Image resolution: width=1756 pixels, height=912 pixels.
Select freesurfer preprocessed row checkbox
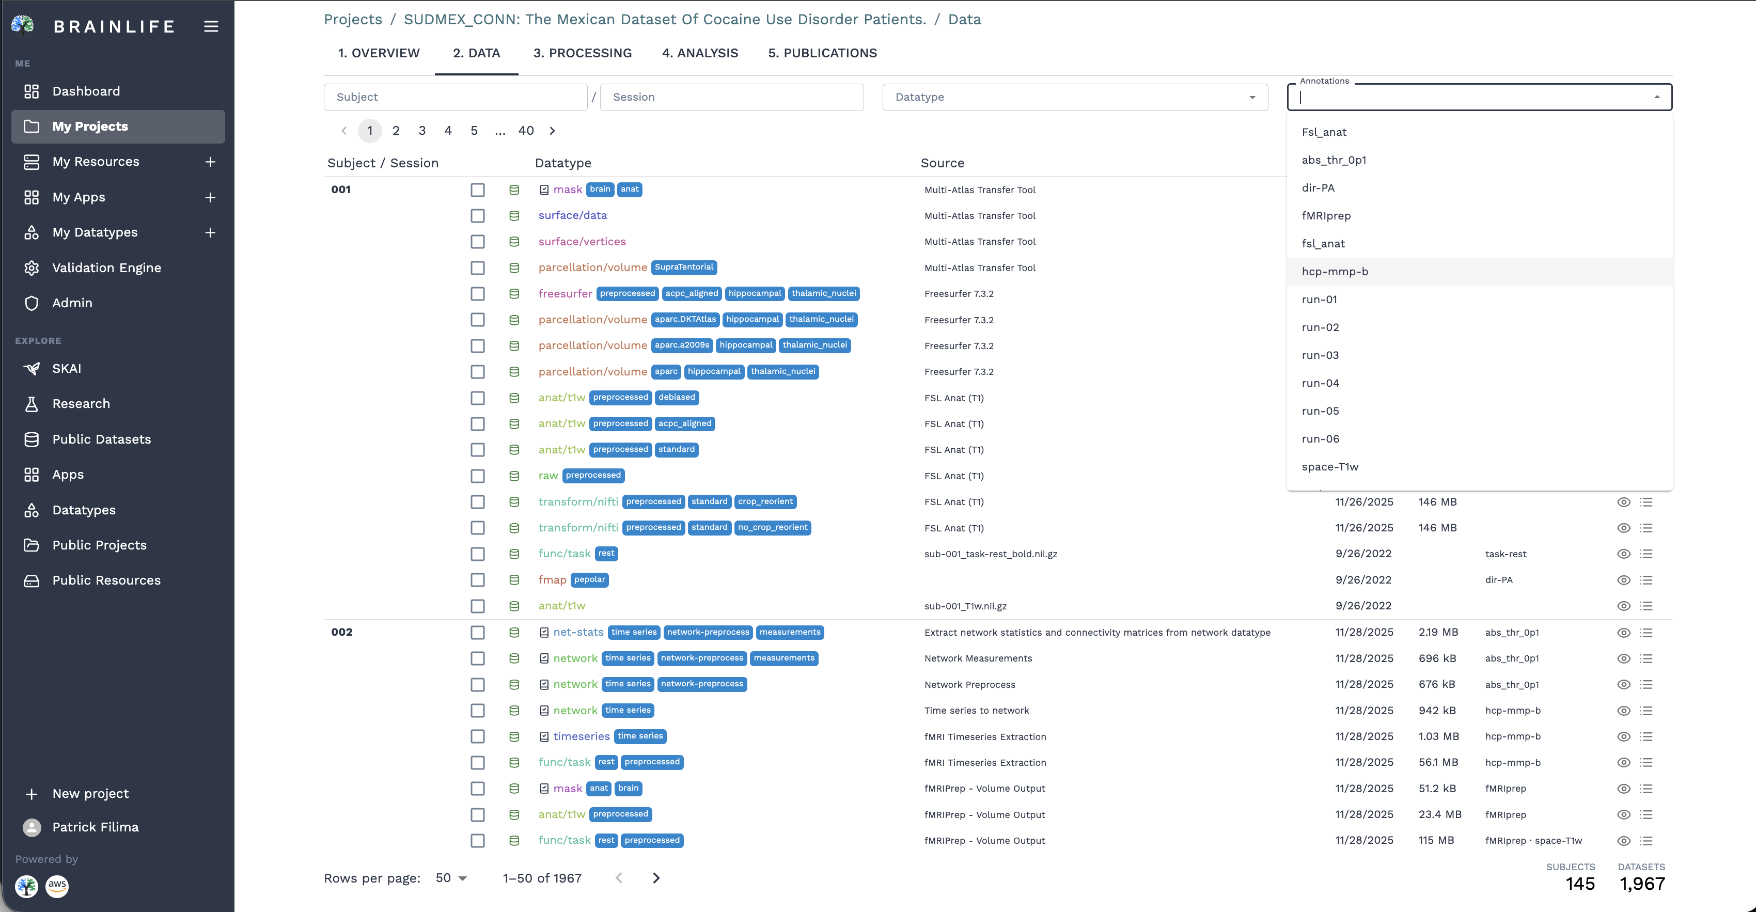(x=477, y=294)
